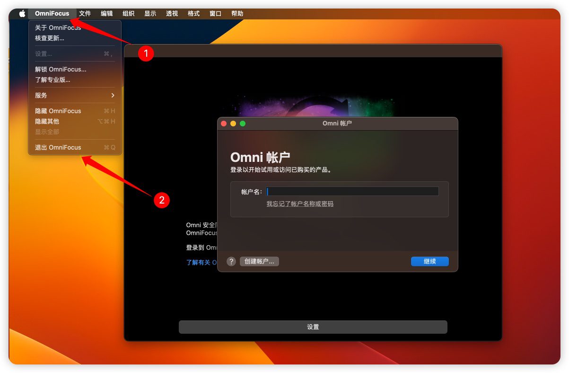Click the help question mark icon
Viewport: 569px width, 373px height.
pyautogui.click(x=231, y=261)
